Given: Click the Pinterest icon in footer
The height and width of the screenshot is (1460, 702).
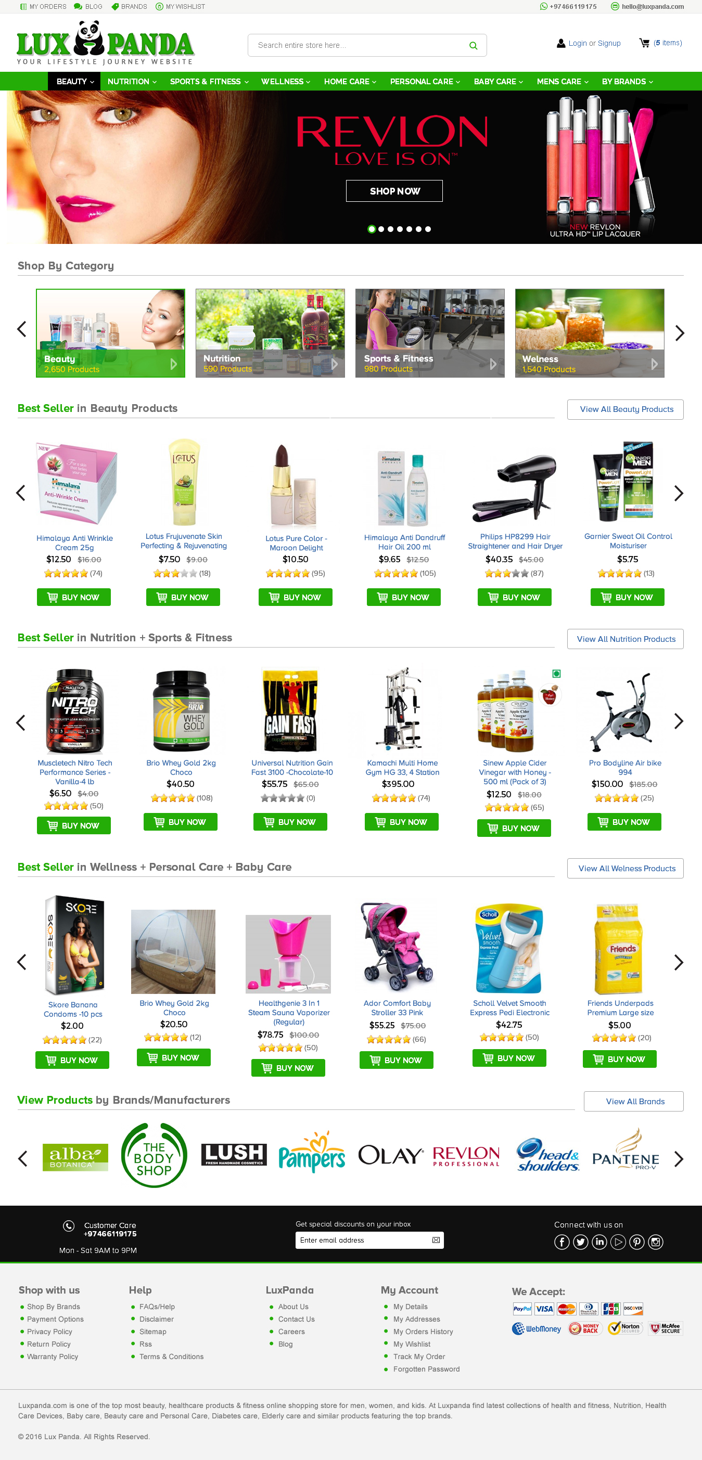Looking at the screenshot, I should 637,1242.
